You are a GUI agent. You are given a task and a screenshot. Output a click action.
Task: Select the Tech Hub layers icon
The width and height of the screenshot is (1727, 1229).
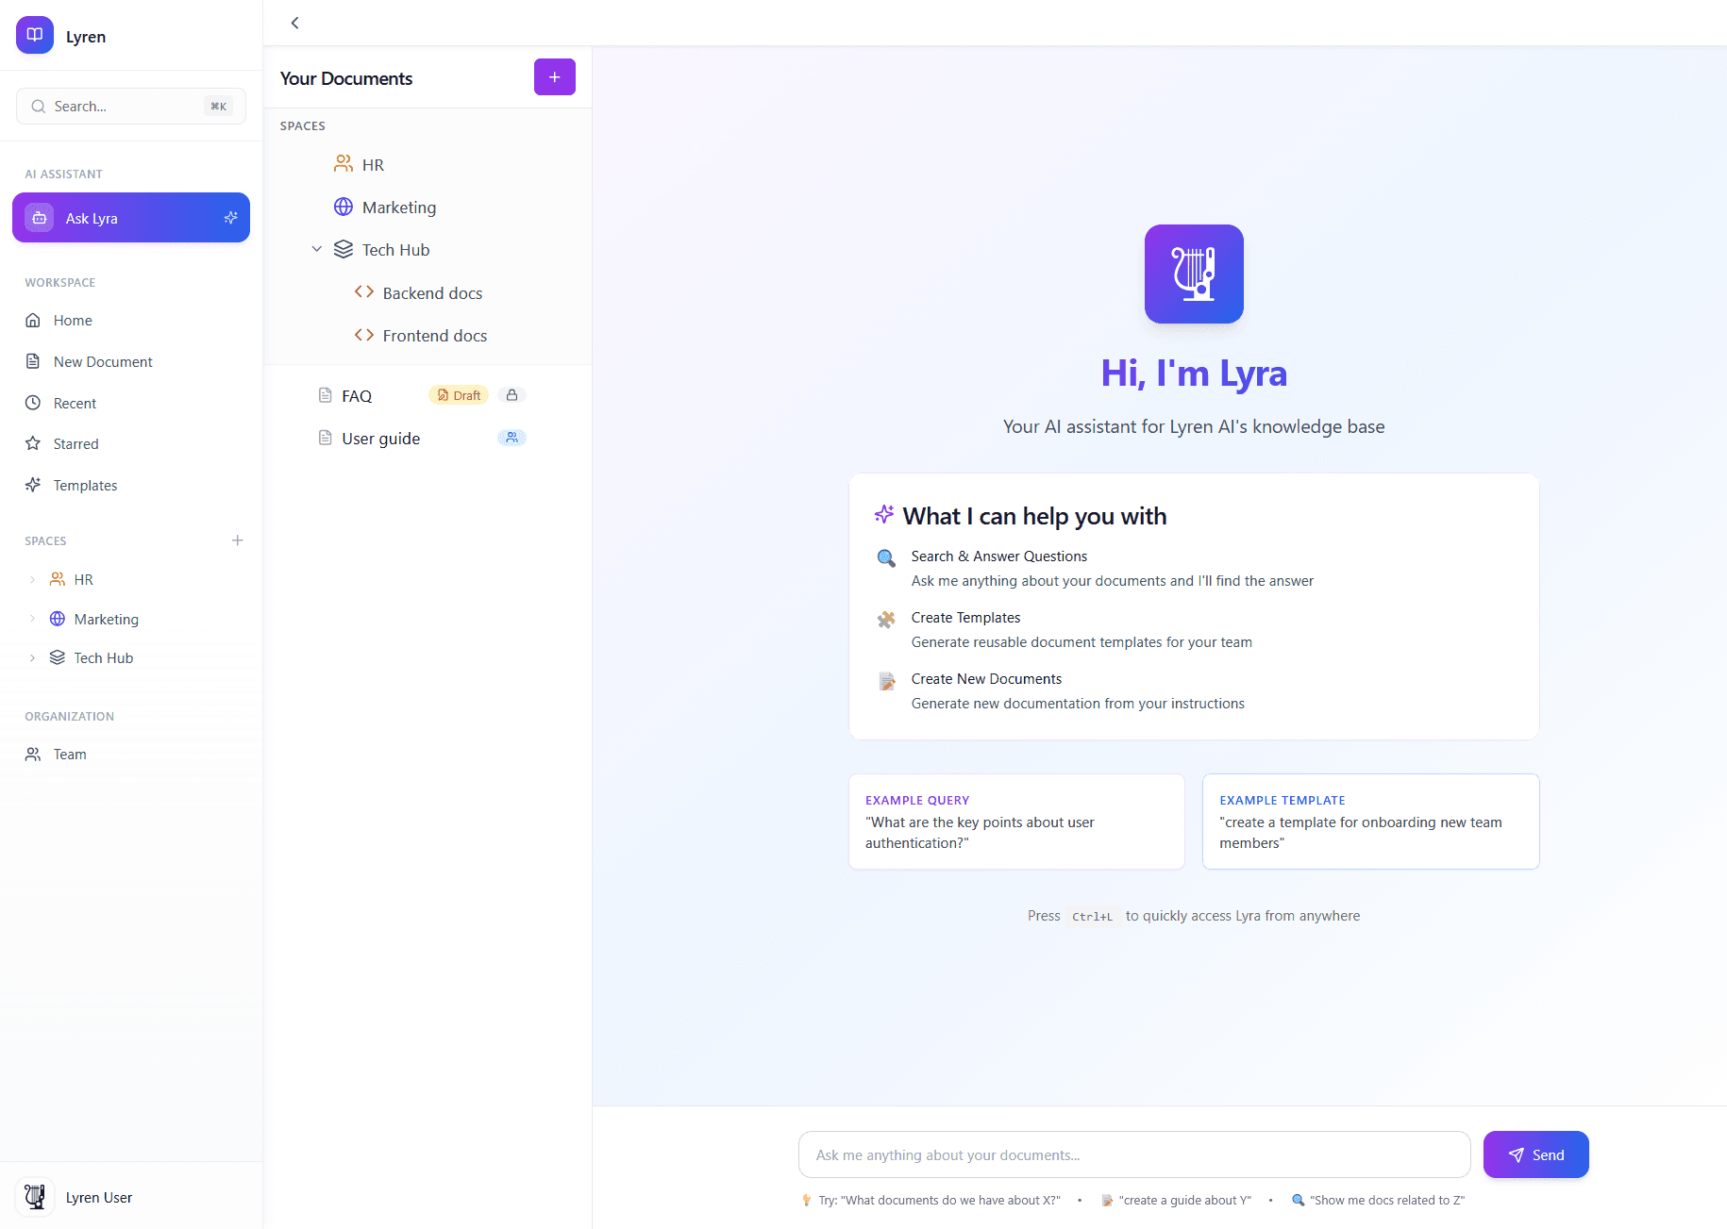(343, 249)
